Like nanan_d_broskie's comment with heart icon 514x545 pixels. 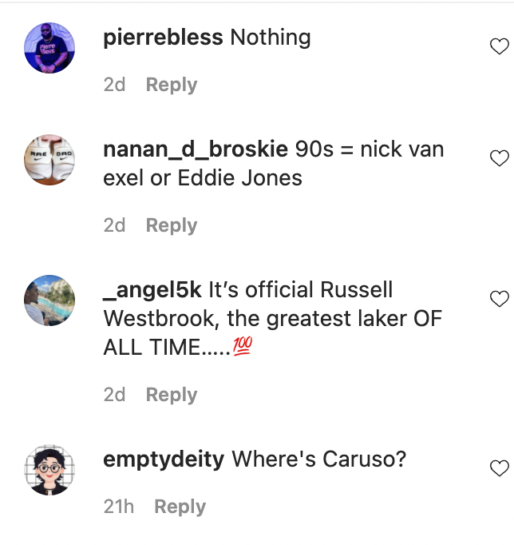[499, 159]
